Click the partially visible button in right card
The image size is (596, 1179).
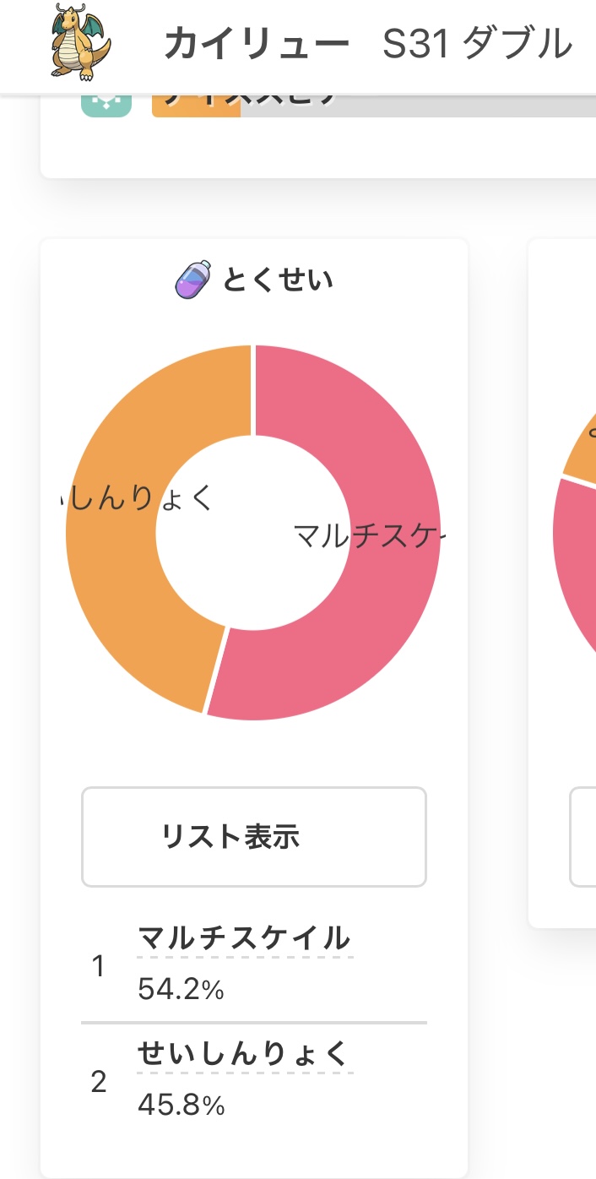[x=583, y=837]
